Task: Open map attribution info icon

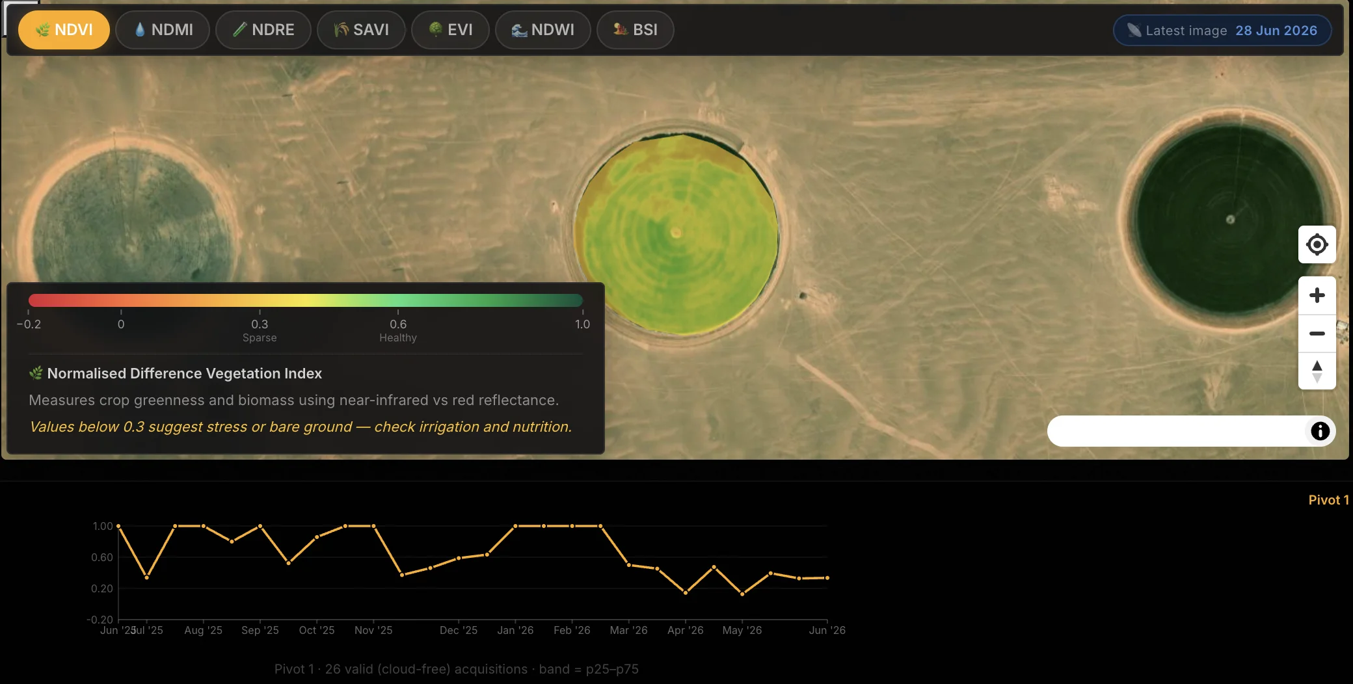Action: pyautogui.click(x=1320, y=431)
